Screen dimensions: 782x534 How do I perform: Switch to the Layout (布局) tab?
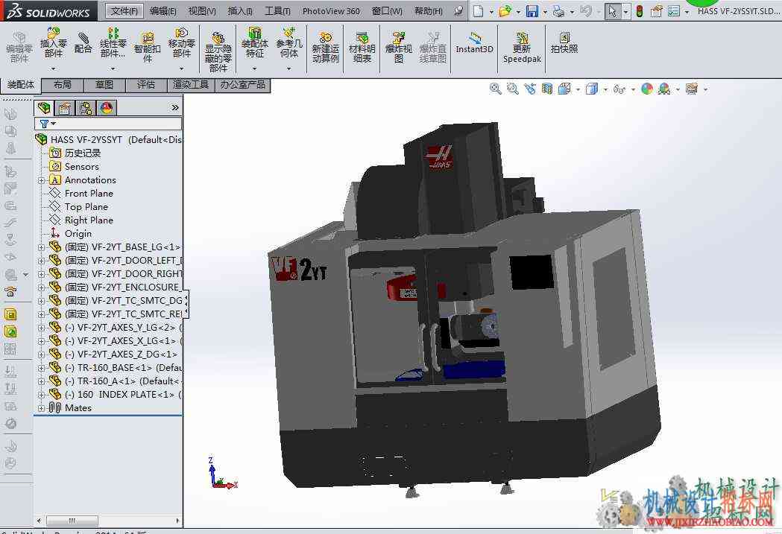pyautogui.click(x=63, y=85)
